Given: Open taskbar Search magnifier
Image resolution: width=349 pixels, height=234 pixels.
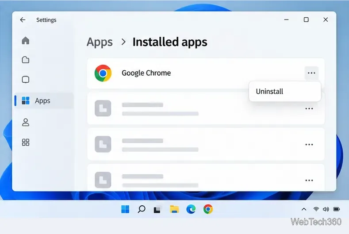Looking at the screenshot, I should coord(142,209).
